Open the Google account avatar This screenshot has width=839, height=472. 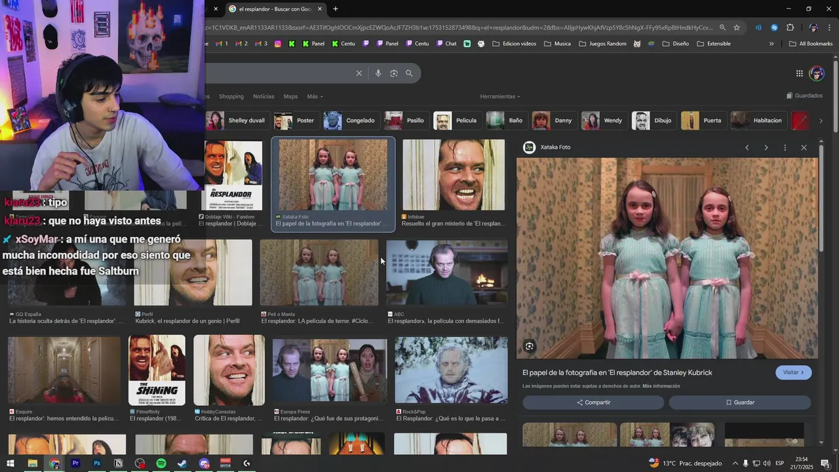pyautogui.click(x=817, y=73)
